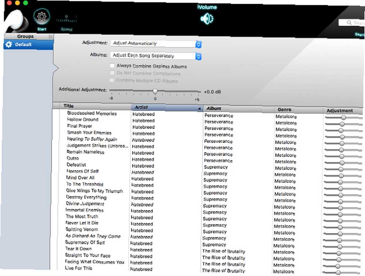Open the Albums adjustment dropdown
Viewport: 365px width, 276px height.
point(156,56)
